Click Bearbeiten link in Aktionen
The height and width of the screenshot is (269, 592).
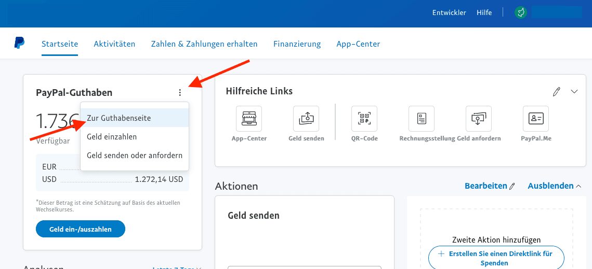tap(490, 186)
